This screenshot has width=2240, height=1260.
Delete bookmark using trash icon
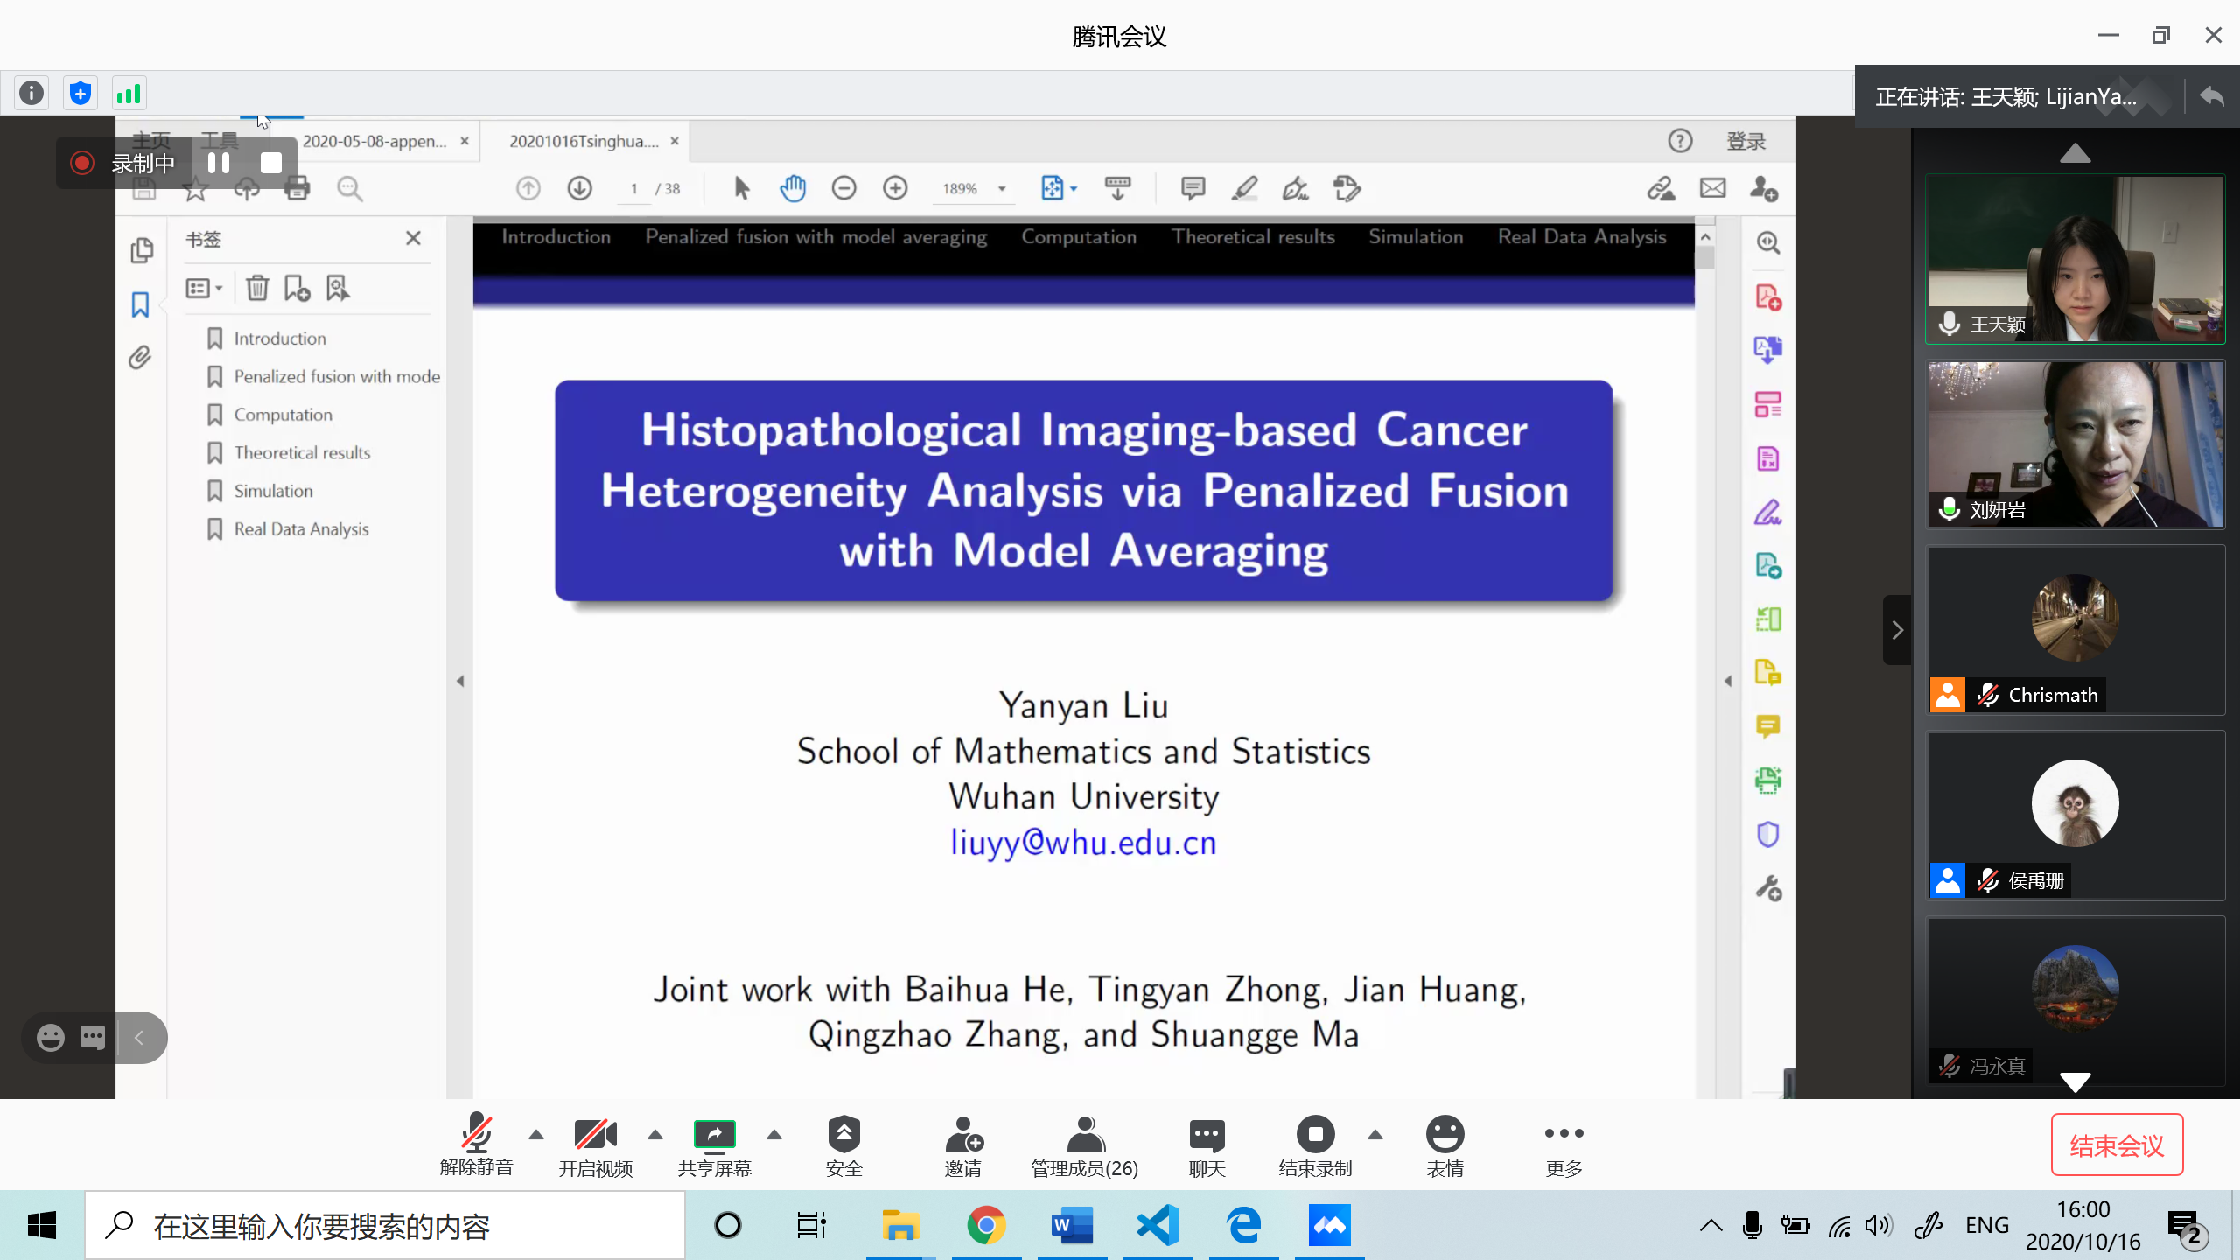click(x=257, y=288)
